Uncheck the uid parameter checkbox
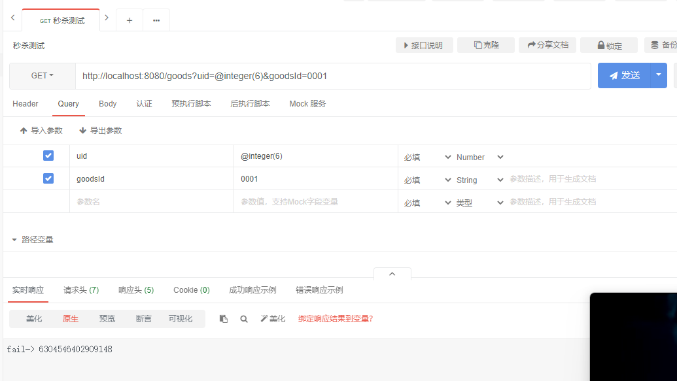 48,156
